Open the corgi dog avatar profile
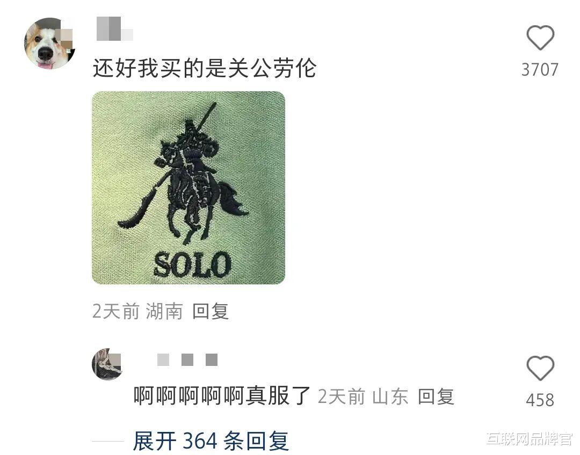This screenshot has height=455, width=580. pos(49,43)
